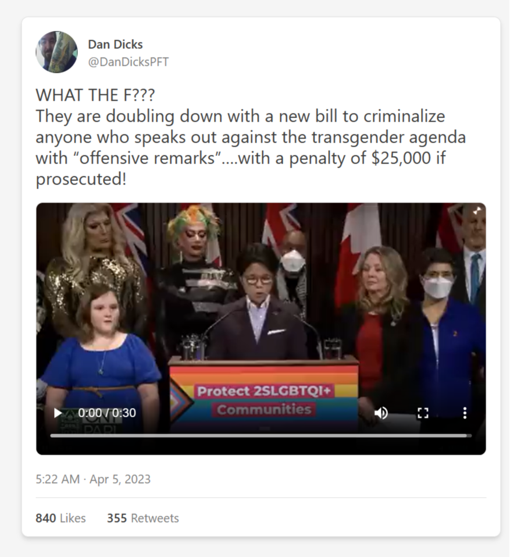The image size is (510, 557).
Task: Click the Likes label text
Action: (x=73, y=518)
